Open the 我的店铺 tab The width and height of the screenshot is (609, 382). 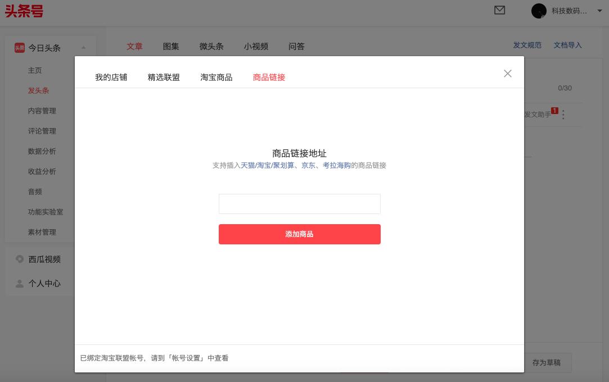click(x=111, y=78)
